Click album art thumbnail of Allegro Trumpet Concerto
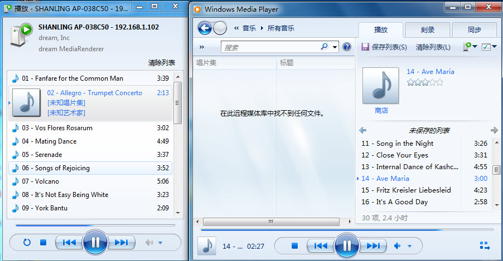 click(26, 103)
